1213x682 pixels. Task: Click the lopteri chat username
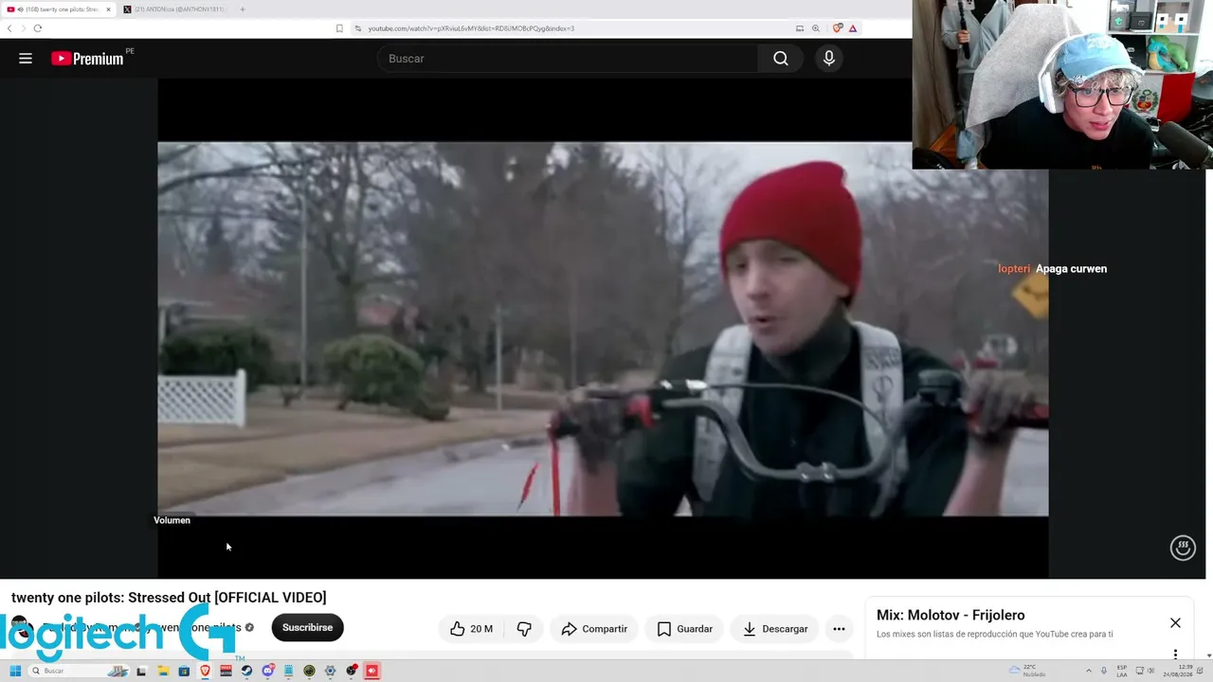click(x=1014, y=269)
